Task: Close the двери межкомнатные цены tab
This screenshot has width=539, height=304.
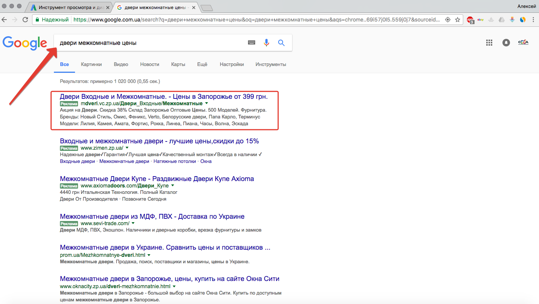Action: [194, 8]
